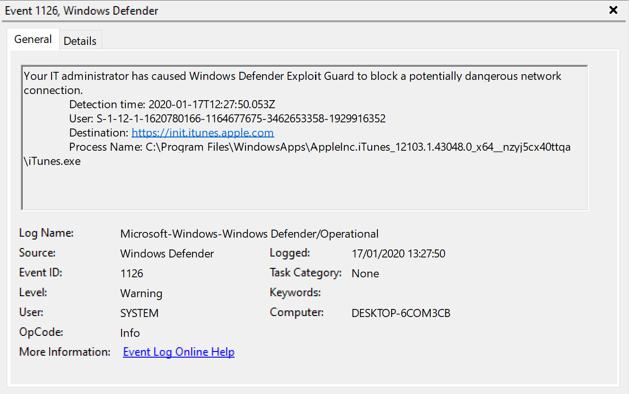
Task: Click the OpCode value Info
Action: pos(130,333)
